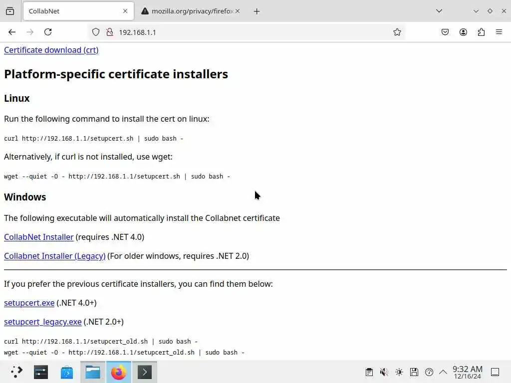Click the curl setupcert_old.sh command line
The image size is (511, 383).
click(x=101, y=341)
